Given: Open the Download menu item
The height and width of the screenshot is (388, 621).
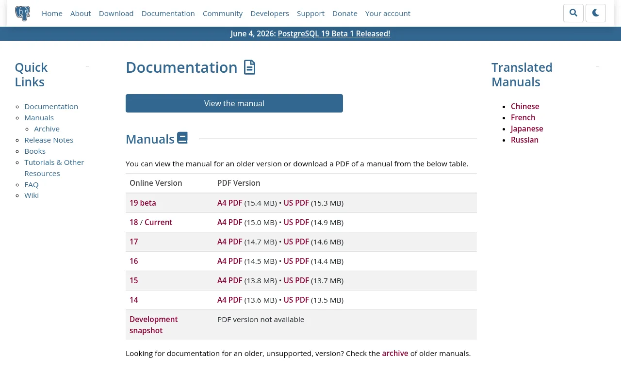Looking at the screenshot, I should click(116, 14).
